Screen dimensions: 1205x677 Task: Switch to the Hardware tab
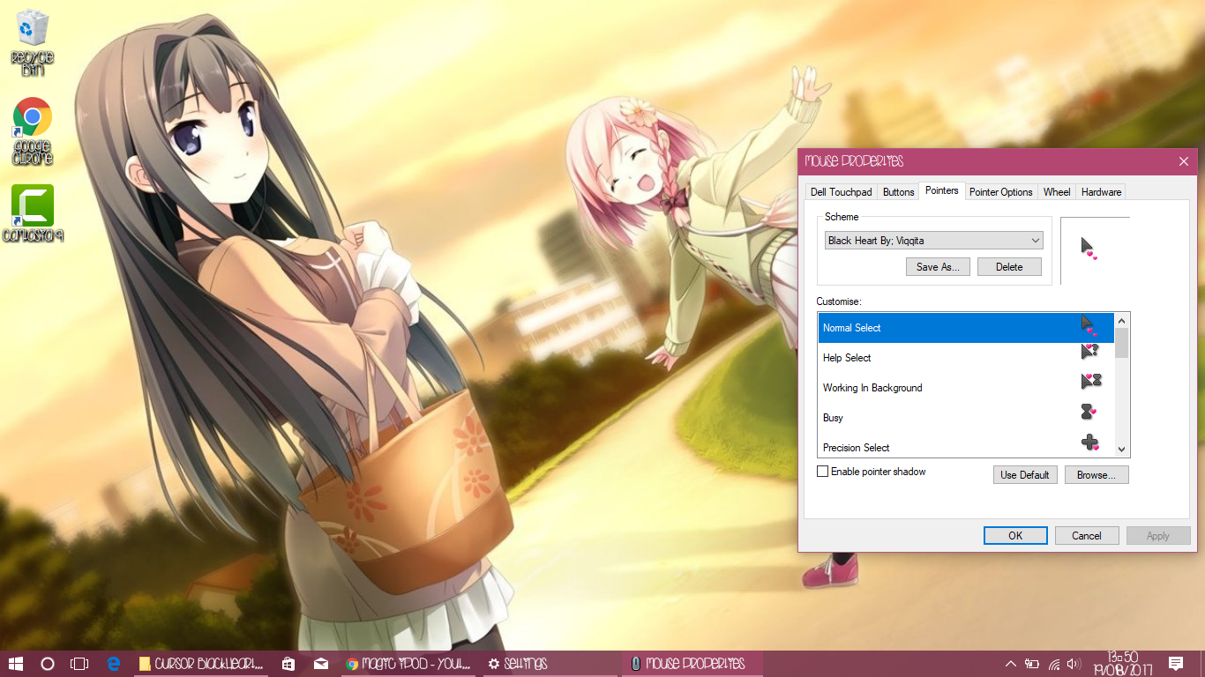coord(1101,192)
